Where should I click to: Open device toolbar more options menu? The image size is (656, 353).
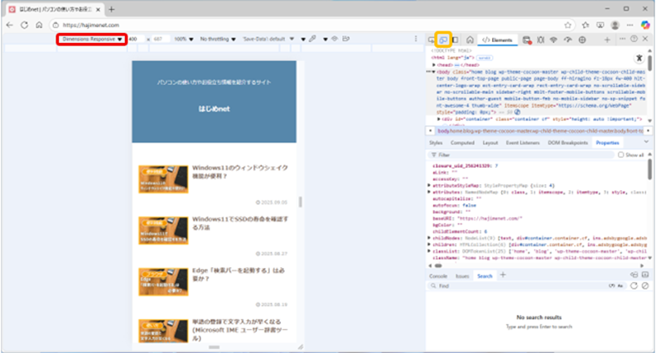[x=416, y=39]
